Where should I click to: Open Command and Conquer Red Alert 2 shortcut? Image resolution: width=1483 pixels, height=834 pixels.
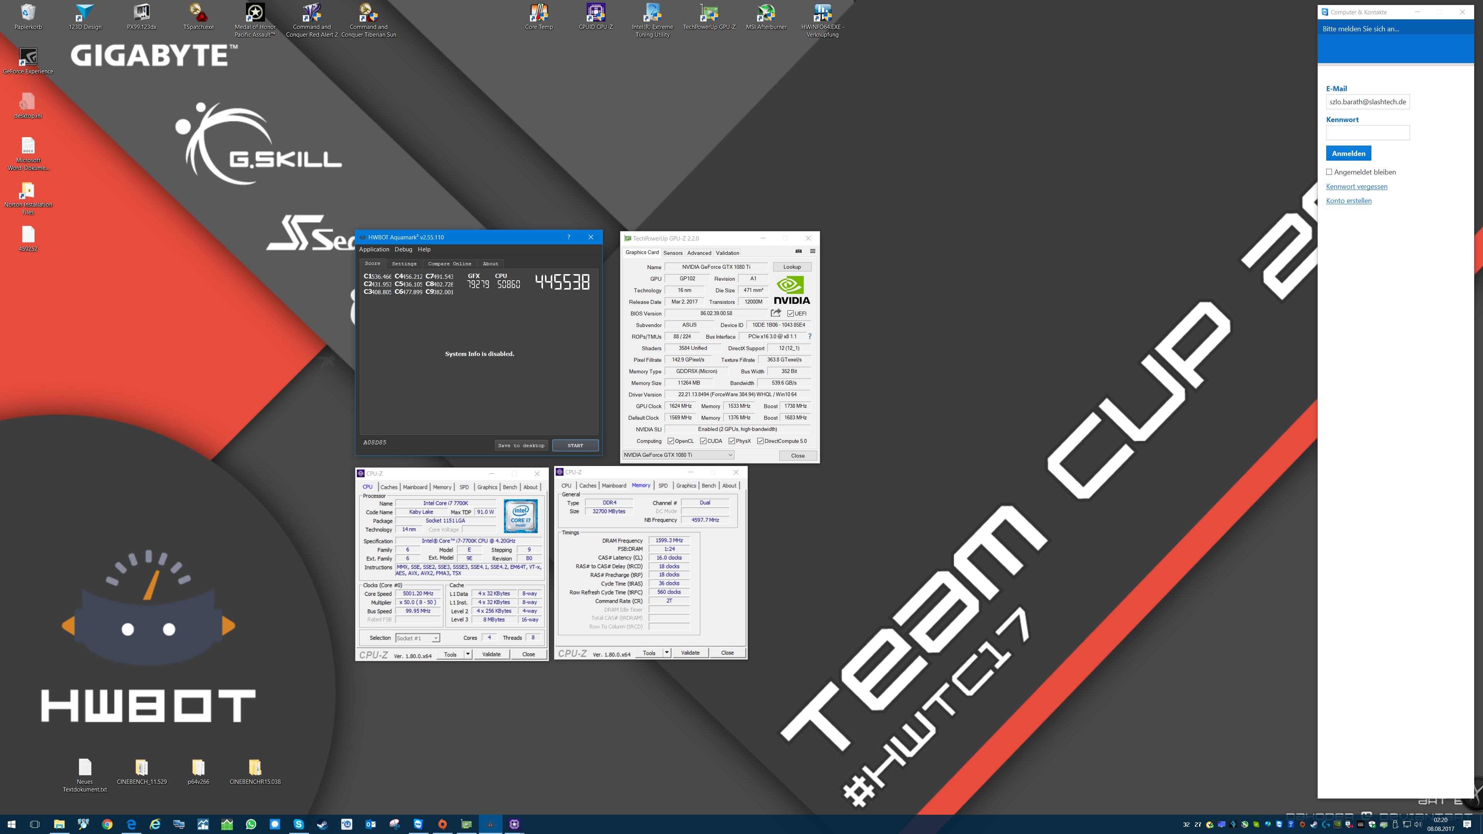(x=311, y=20)
